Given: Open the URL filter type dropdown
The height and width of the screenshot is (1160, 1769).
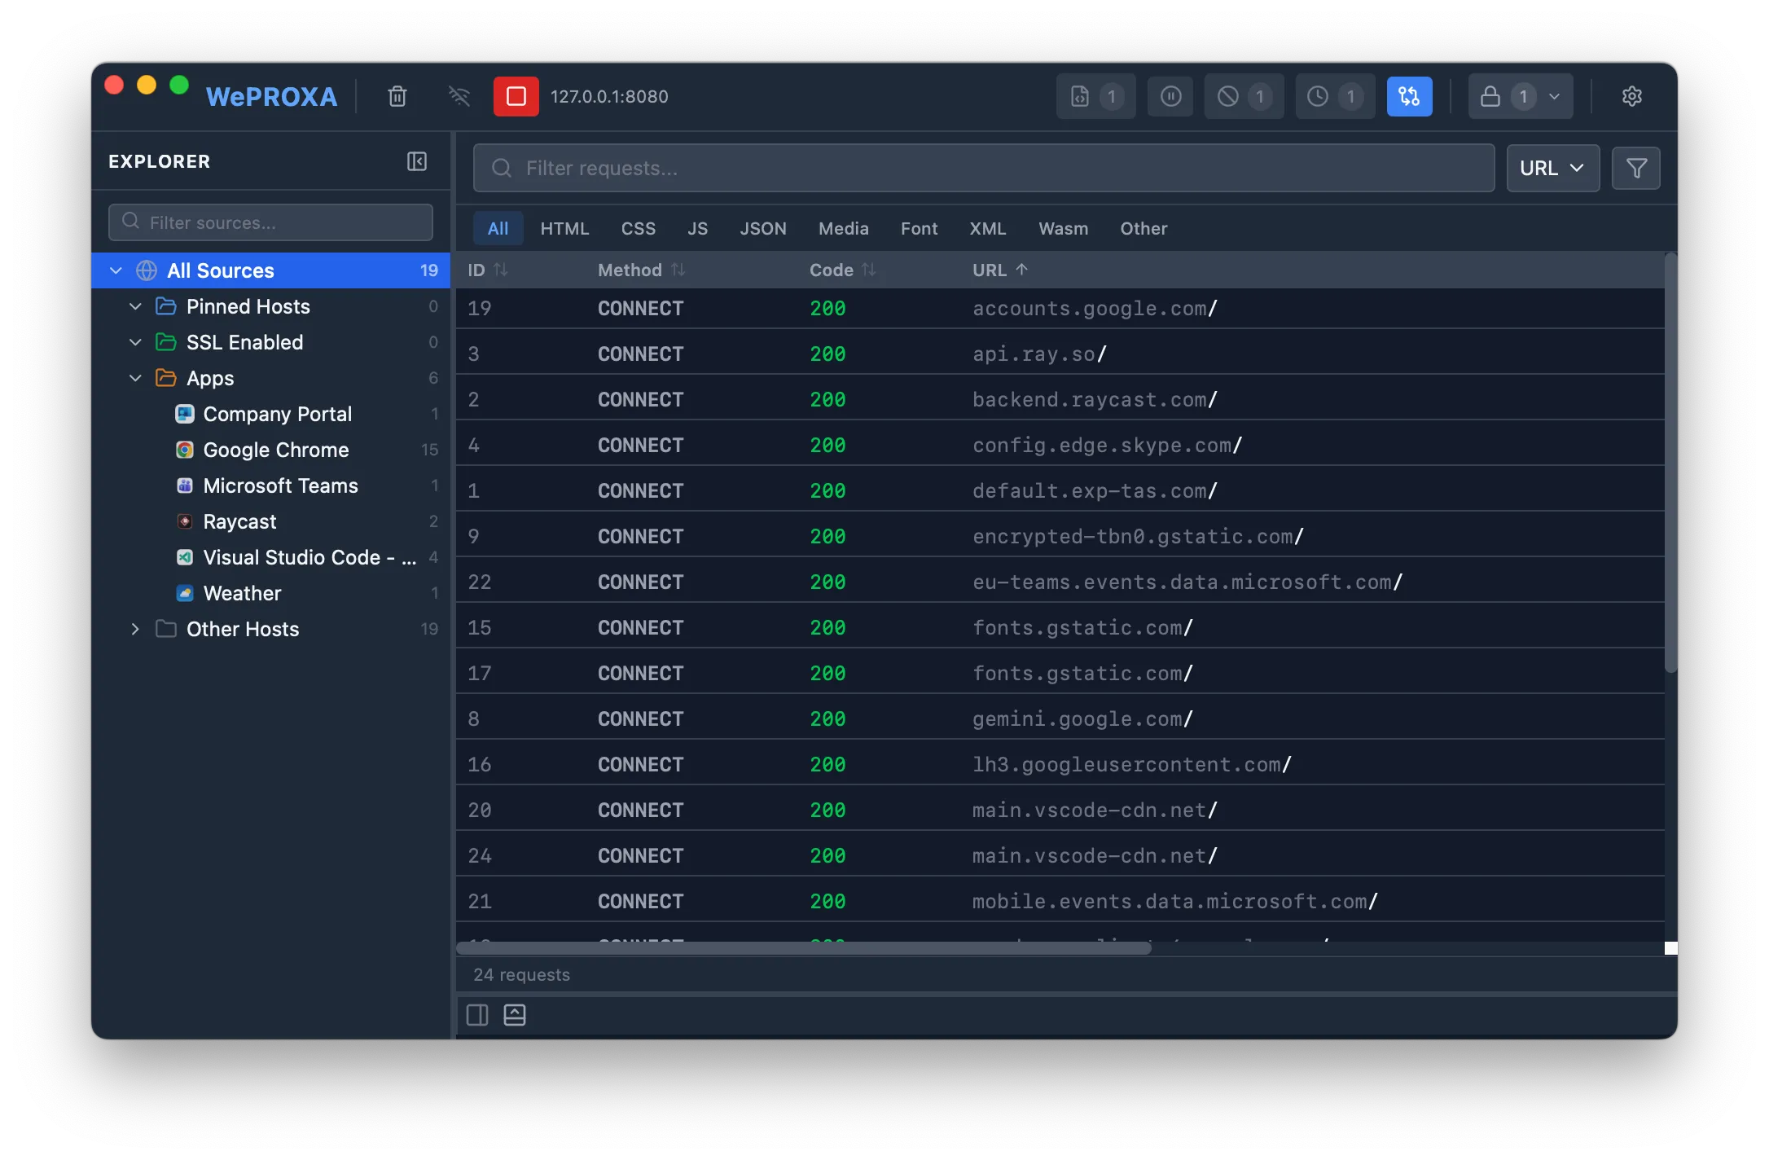Looking at the screenshot, I should (1552, 169).
